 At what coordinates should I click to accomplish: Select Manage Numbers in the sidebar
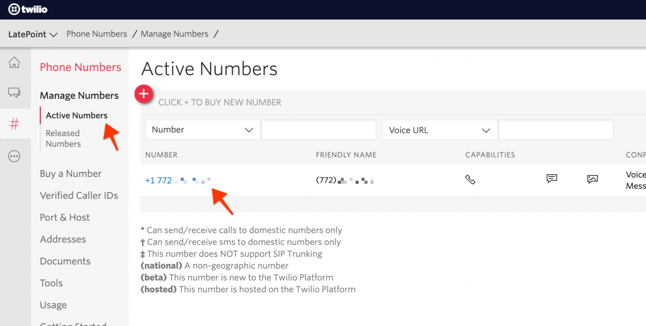[x=79, y=96]
